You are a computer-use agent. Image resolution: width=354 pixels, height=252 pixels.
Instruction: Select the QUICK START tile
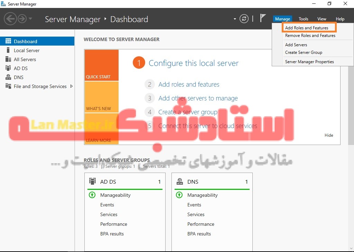pos(101,65)
